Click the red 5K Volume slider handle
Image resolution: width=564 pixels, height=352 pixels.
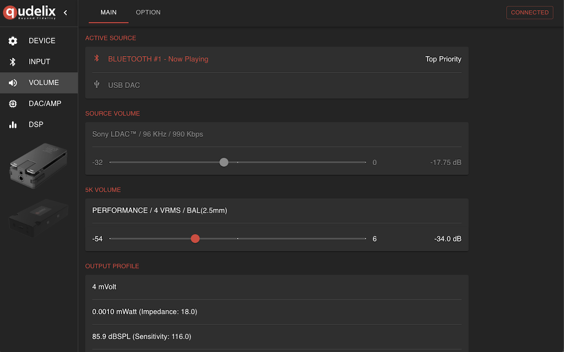(x=195, y=238)
